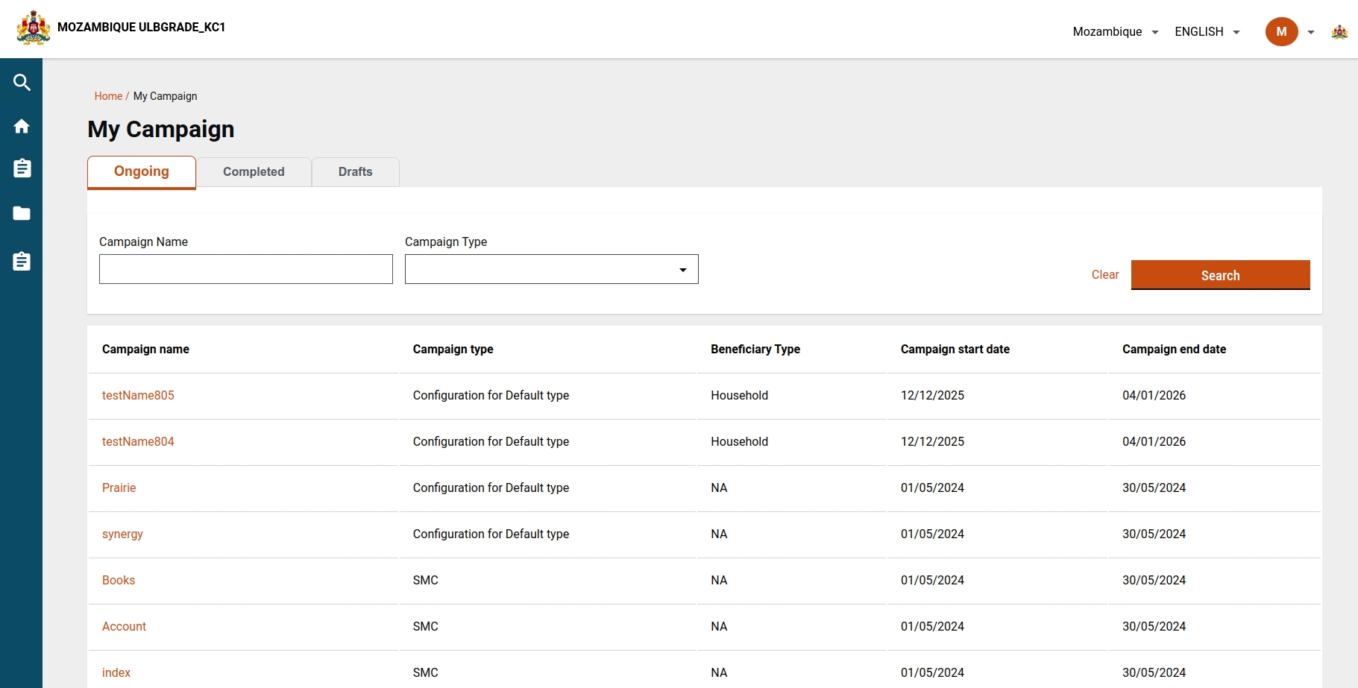This screenshot has width=1358, height=688.
Task: Click the upper clipboard icon in sidebar
Action: tap(22, 168)
